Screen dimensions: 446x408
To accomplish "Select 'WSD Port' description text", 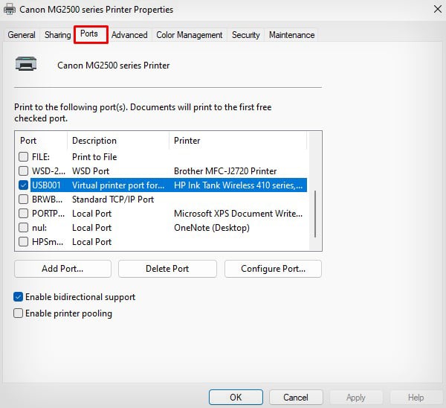I will [x=91, y=171].
